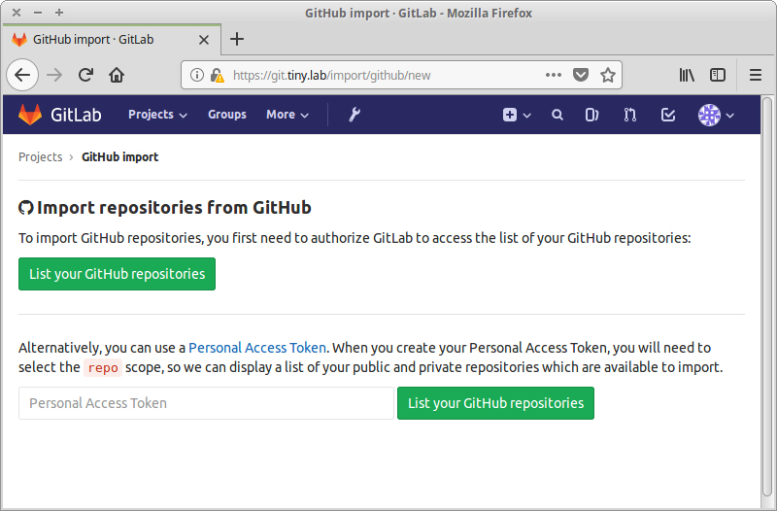The image size is (777, 511).
Task: Focus the Personal Access Token input field
Action: [x=206, y=403]
